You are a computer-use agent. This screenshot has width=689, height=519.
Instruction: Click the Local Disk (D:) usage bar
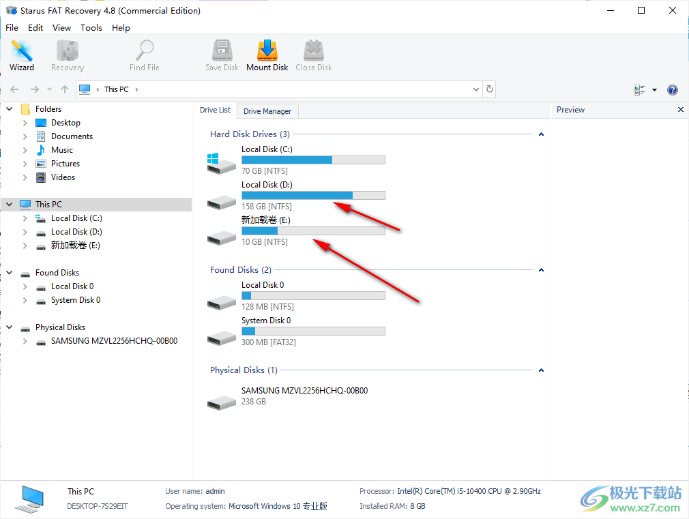pos(313,196)
